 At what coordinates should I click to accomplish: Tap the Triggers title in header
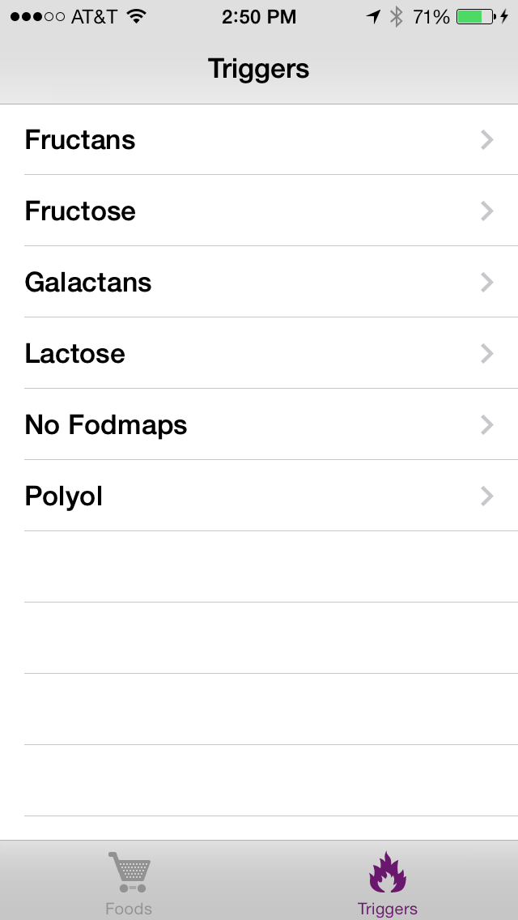[x=259, y=69]
